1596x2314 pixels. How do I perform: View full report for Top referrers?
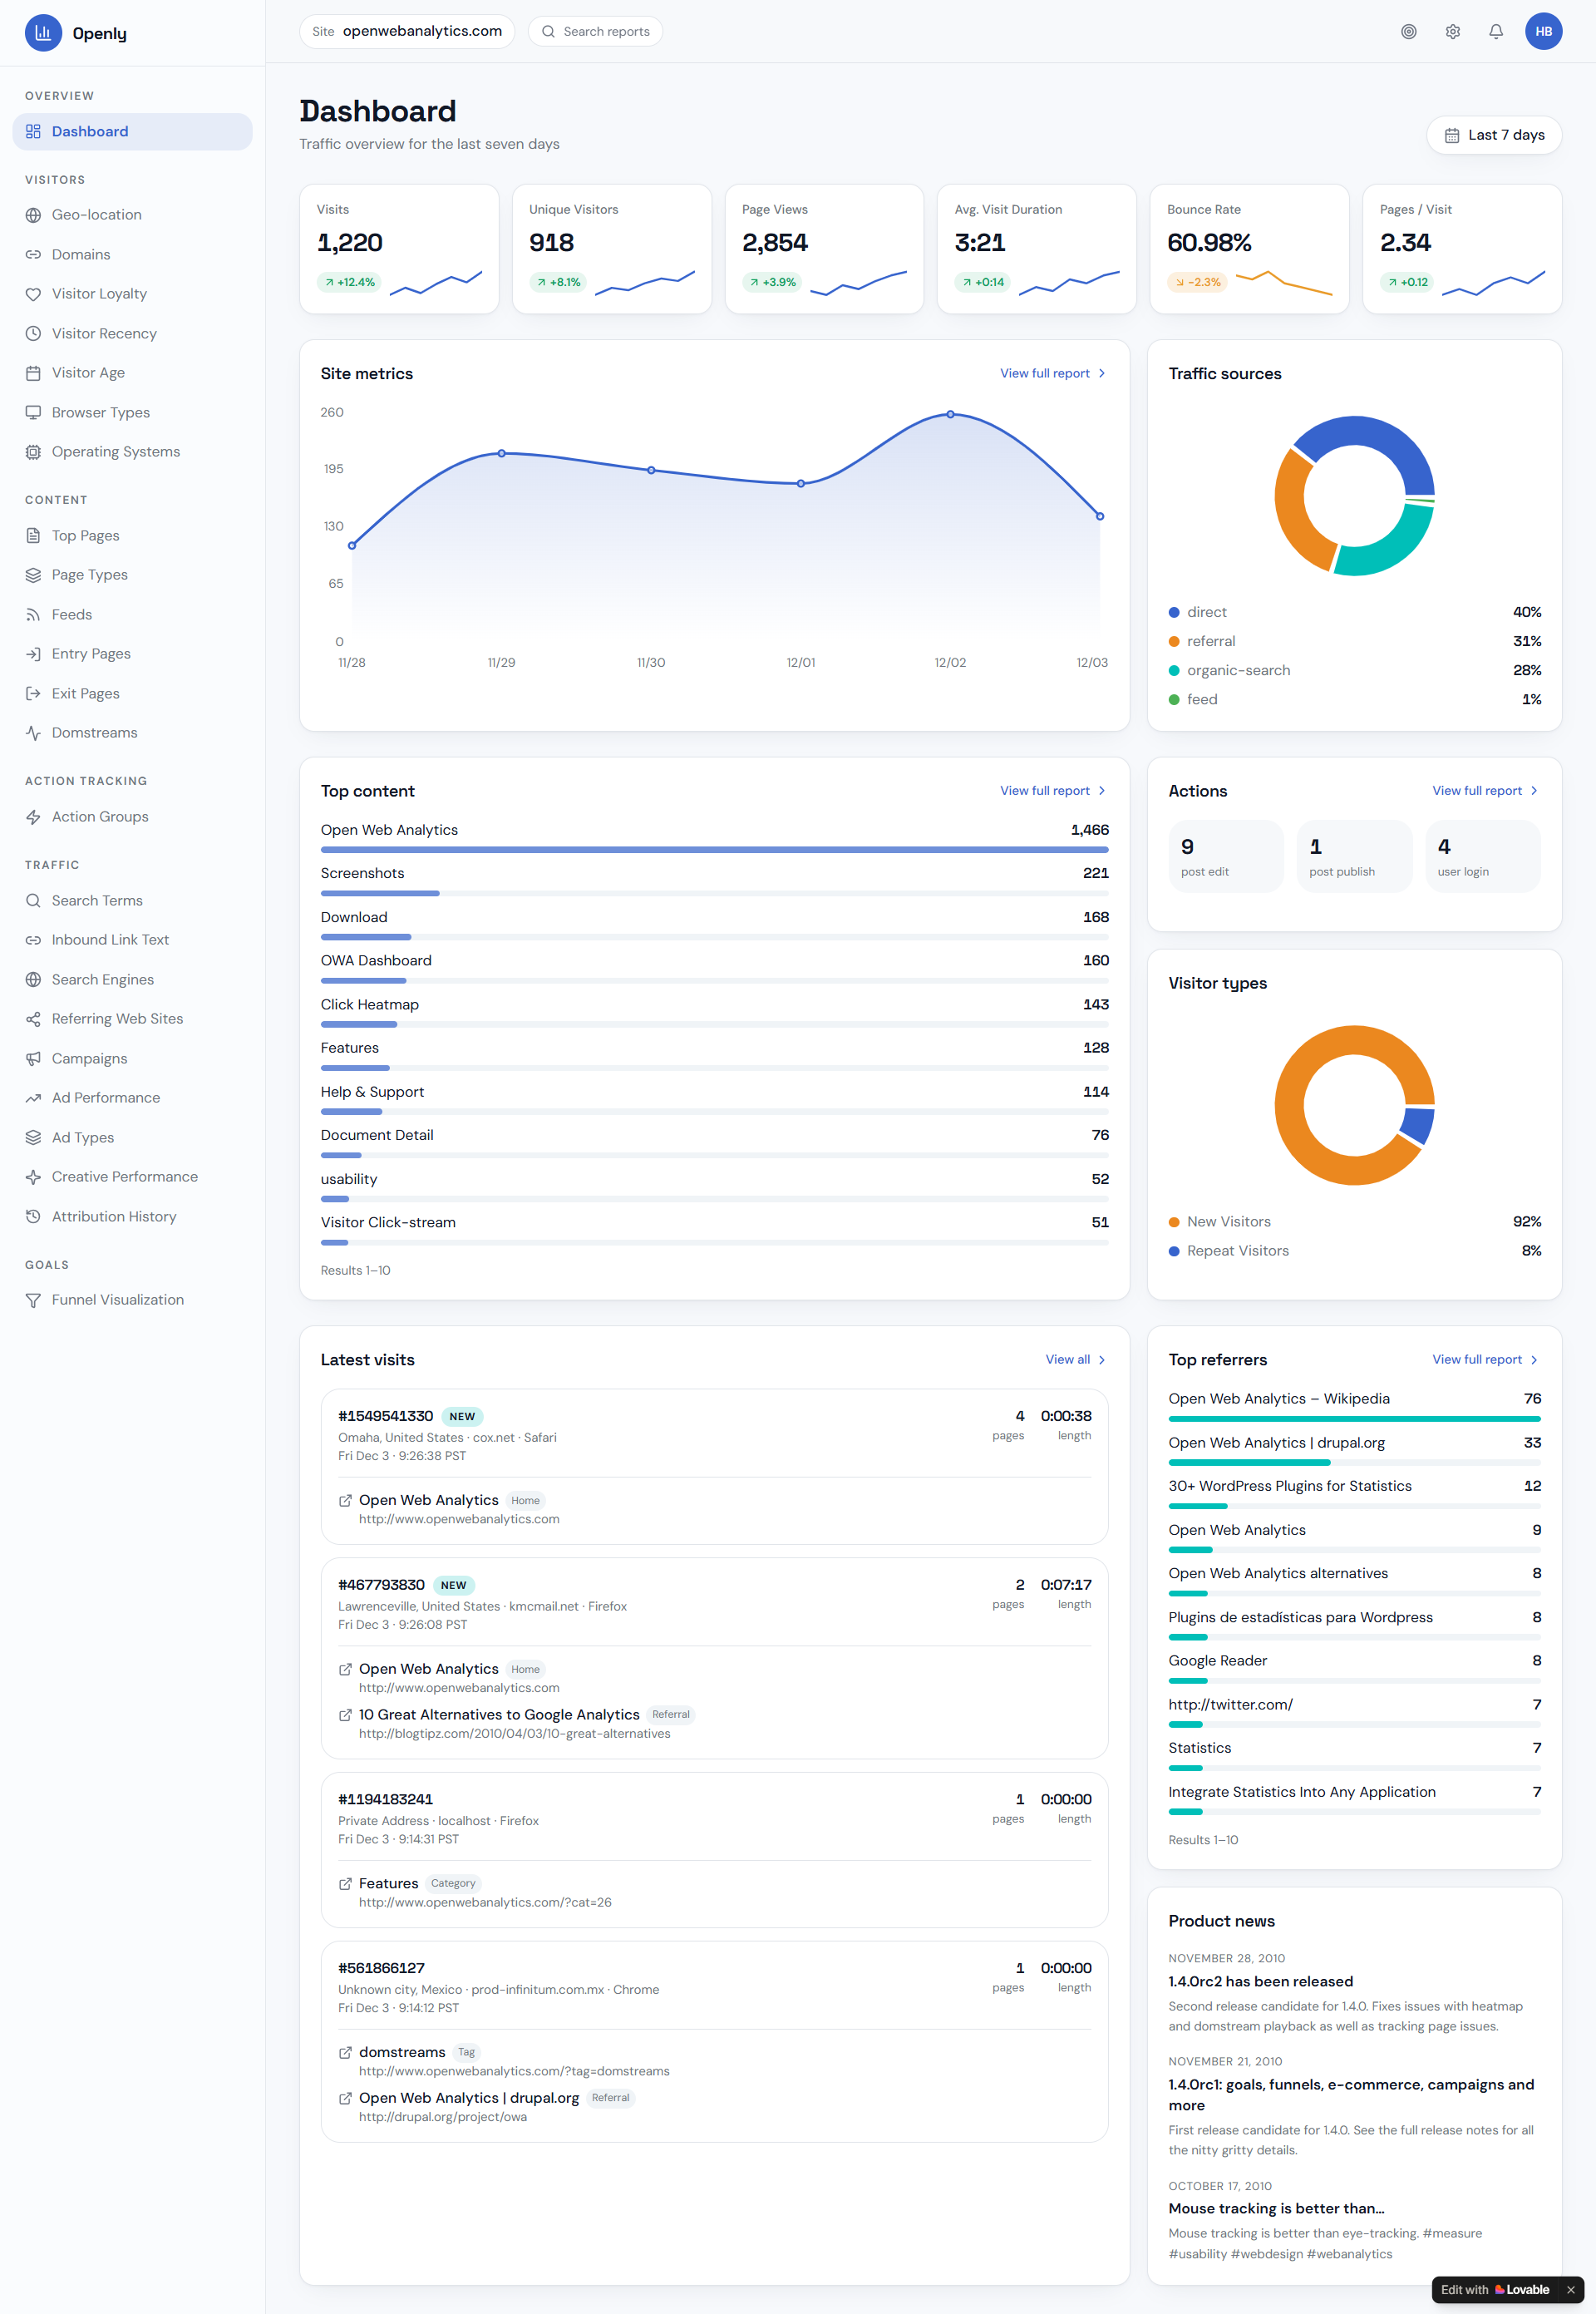coord(1485,1360)
